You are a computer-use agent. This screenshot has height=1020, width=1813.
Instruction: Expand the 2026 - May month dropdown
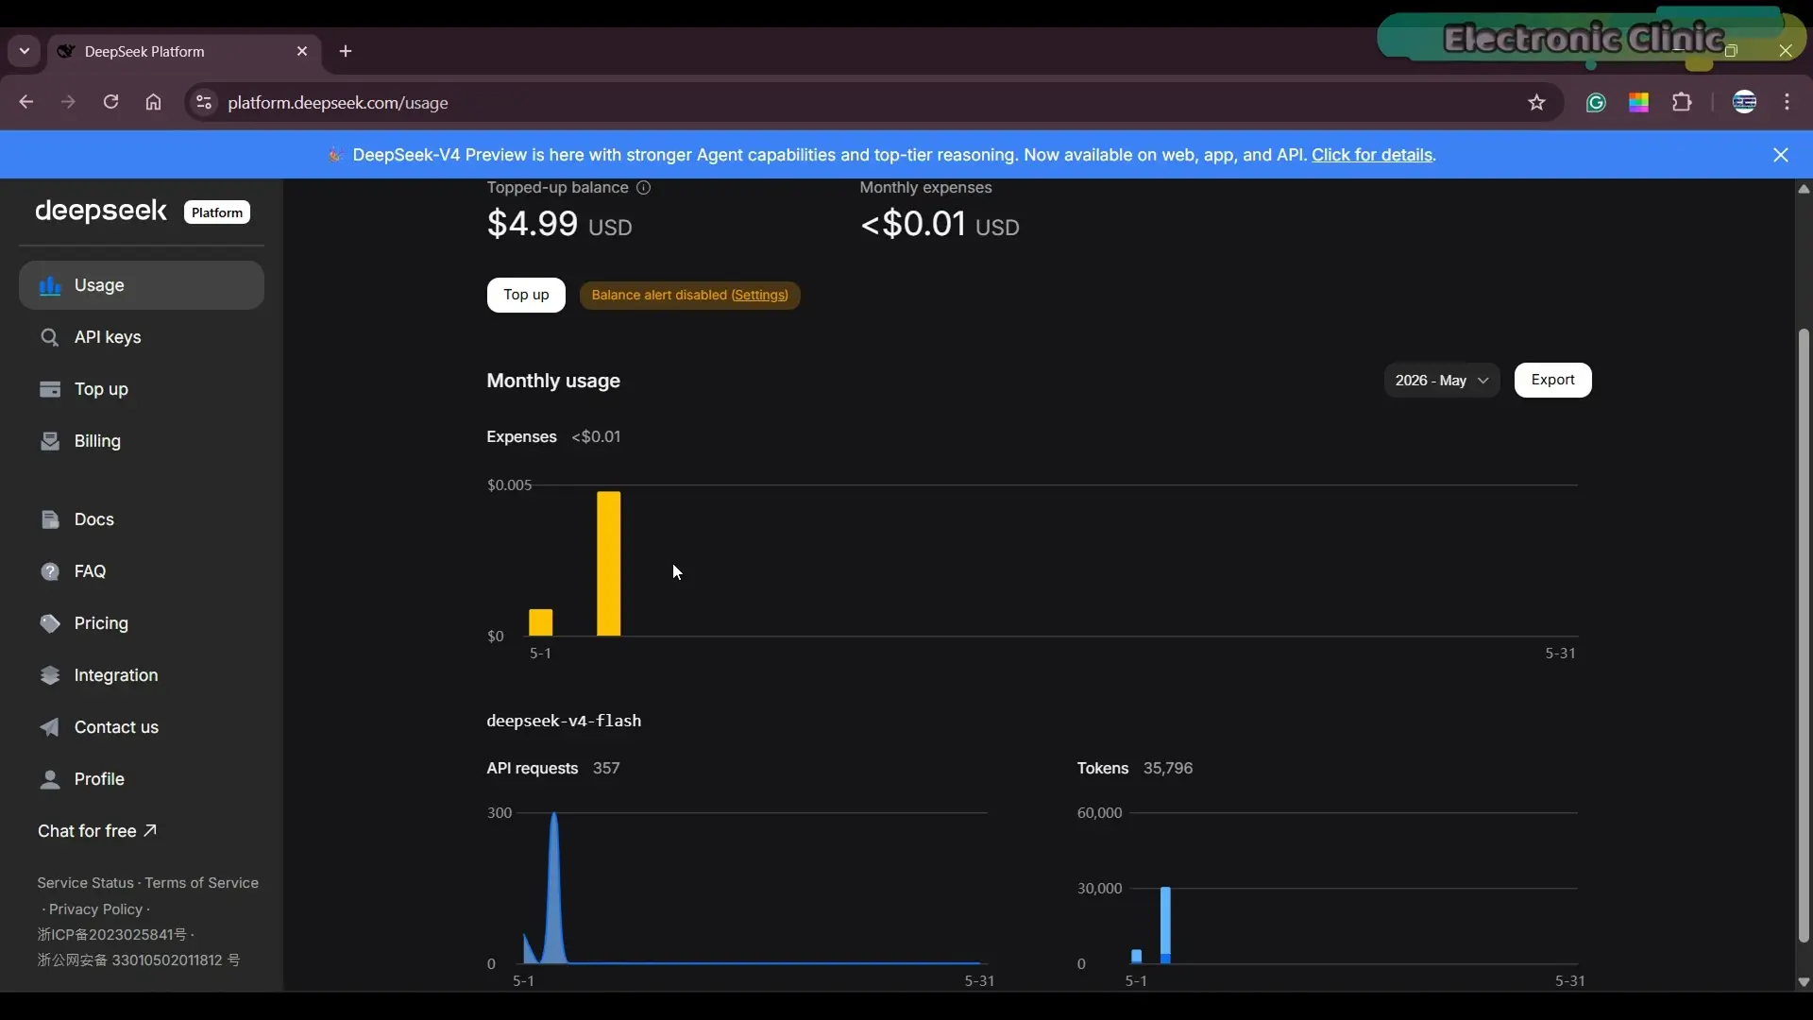tap(1441, 381)
